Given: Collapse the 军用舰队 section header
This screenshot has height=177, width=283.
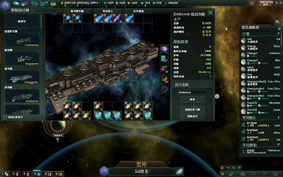Looking at the screenshot, I should click(x=261, y=118).
